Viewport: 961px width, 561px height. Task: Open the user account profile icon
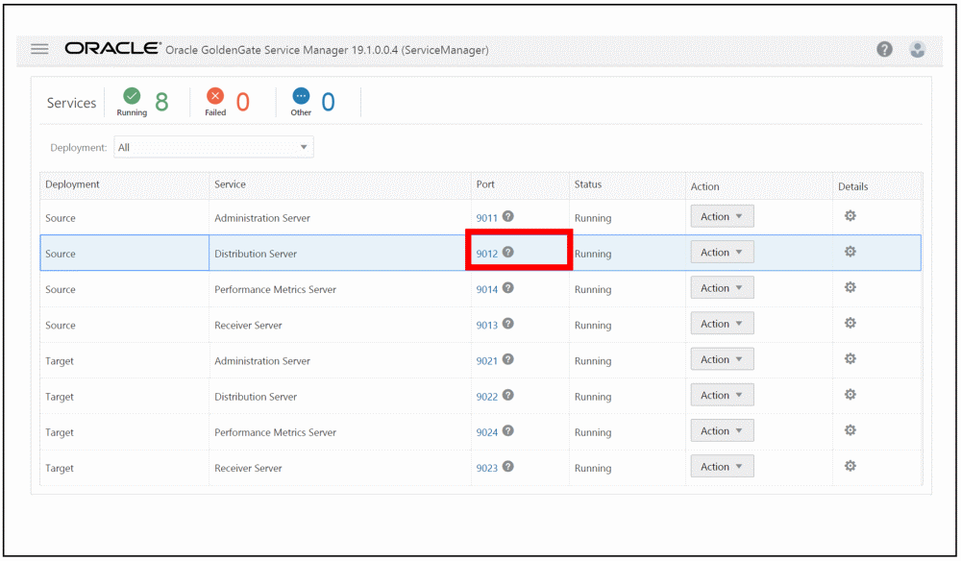tap(918, 50)
